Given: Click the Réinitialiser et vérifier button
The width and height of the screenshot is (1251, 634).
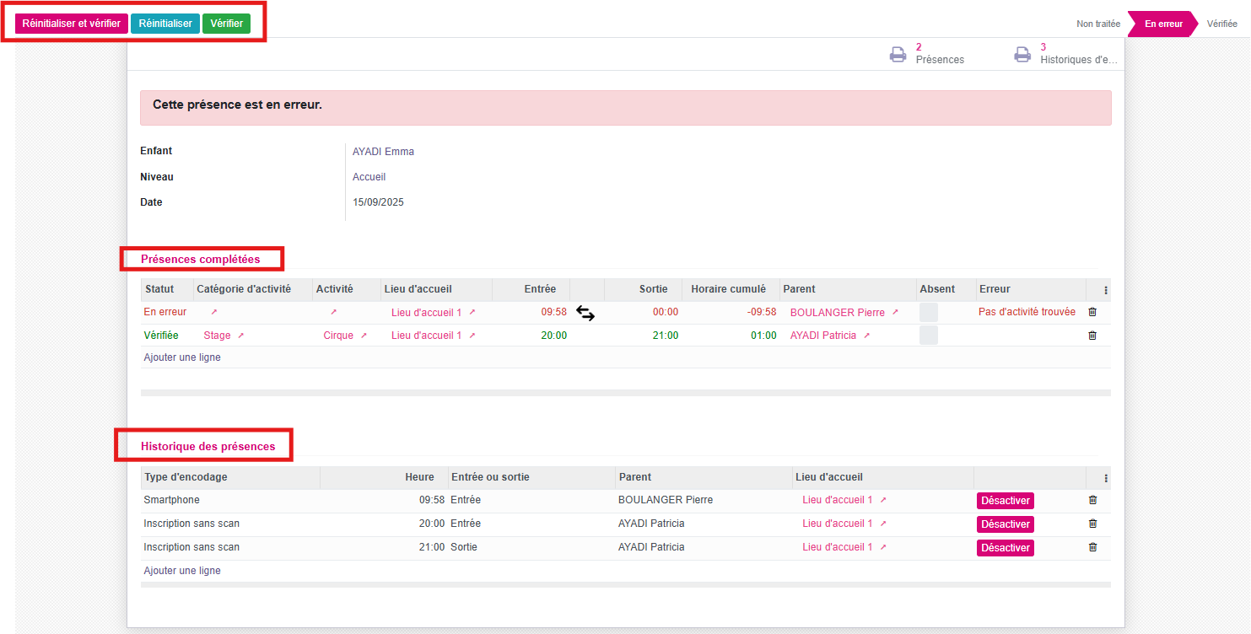Looking at the screenshot, I should click(x=72, y=24).
